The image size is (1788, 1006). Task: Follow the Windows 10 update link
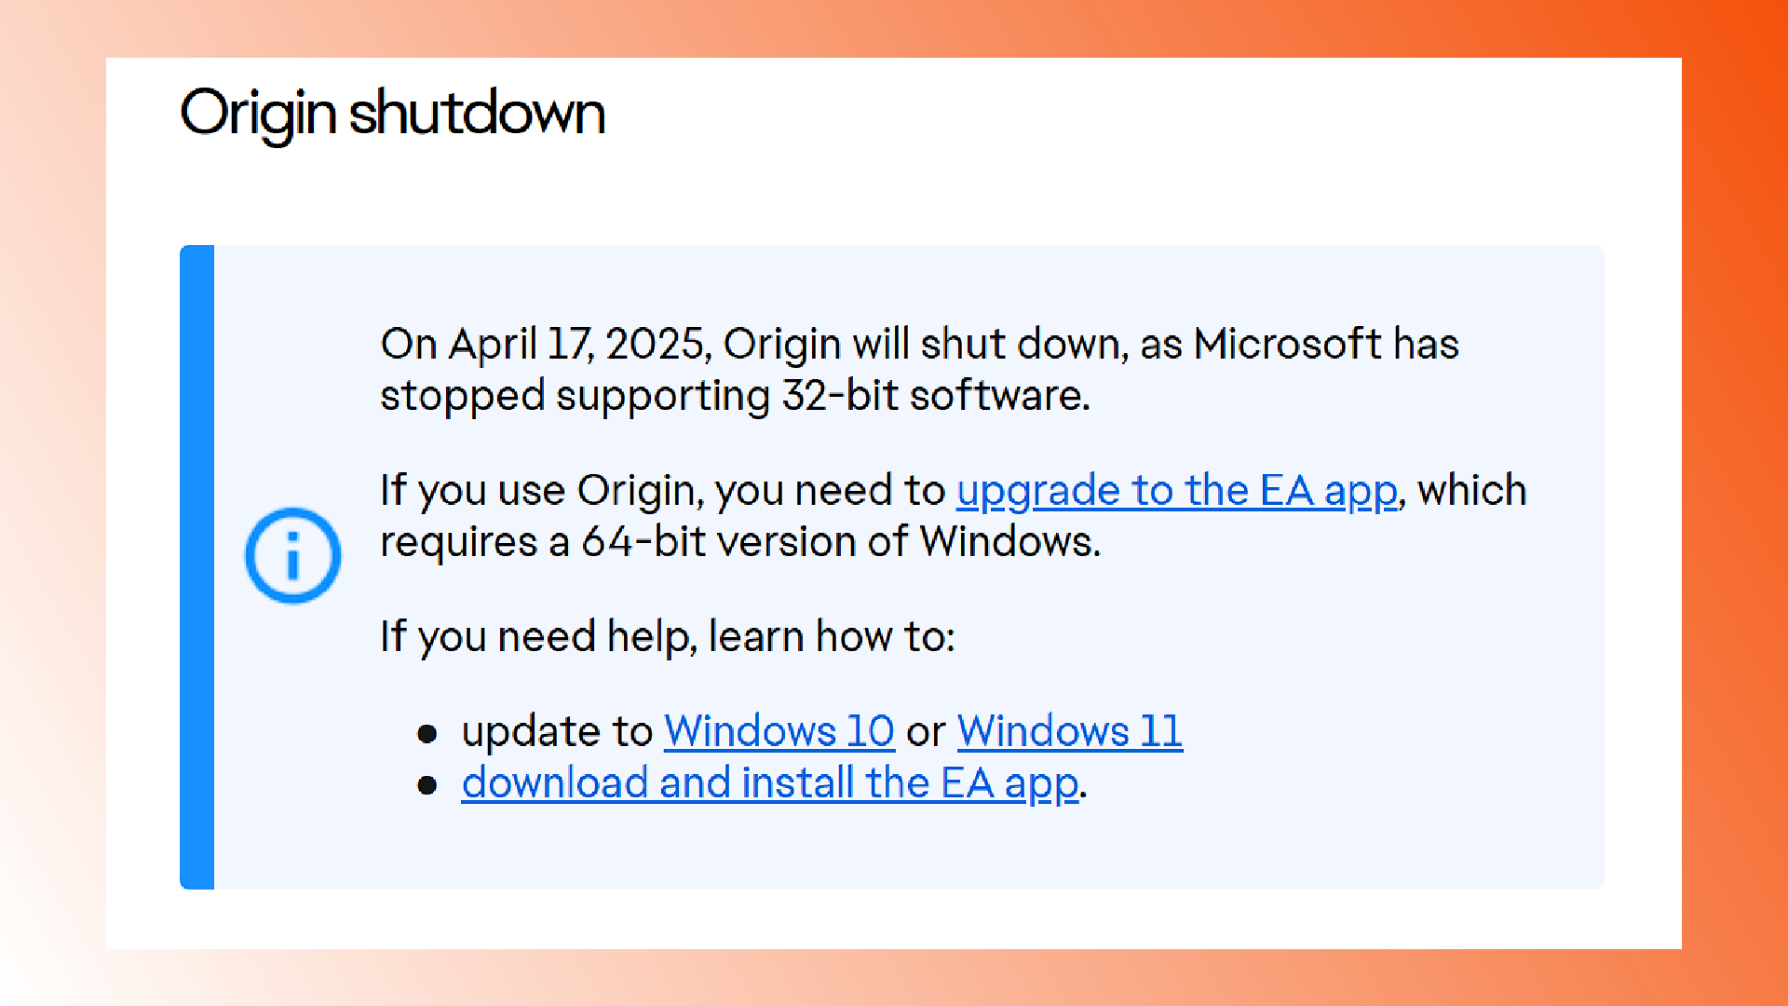click(779, 731)
